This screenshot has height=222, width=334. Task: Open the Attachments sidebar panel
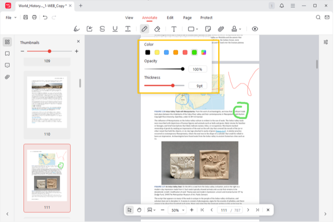tap(7, 77)
